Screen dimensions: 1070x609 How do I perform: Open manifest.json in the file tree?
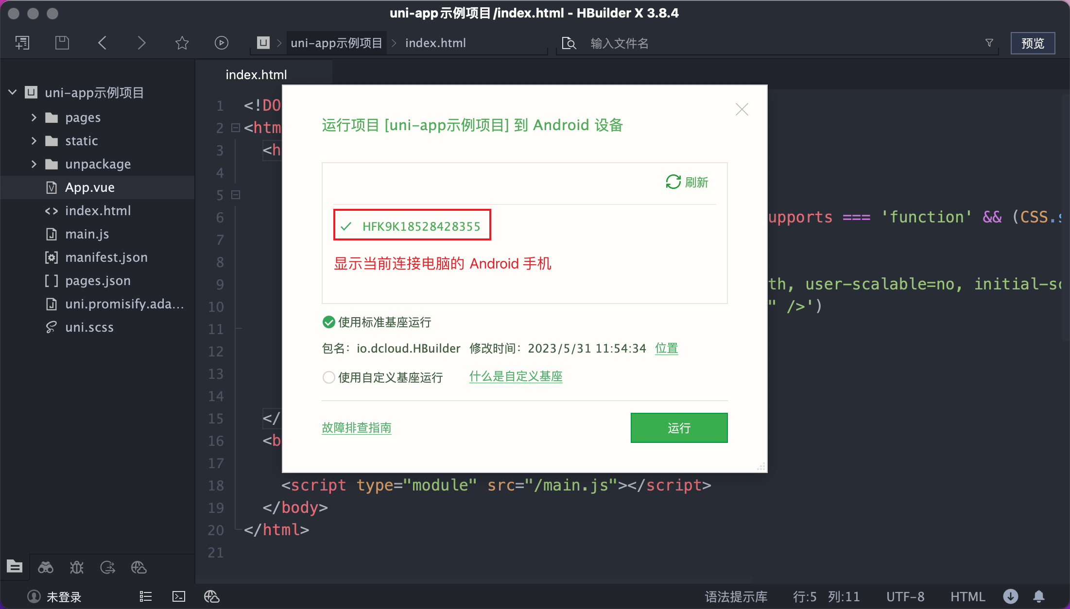[106, 257]
